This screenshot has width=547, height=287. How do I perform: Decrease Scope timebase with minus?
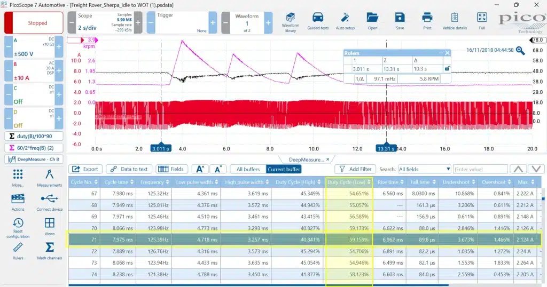coord(72,22)
